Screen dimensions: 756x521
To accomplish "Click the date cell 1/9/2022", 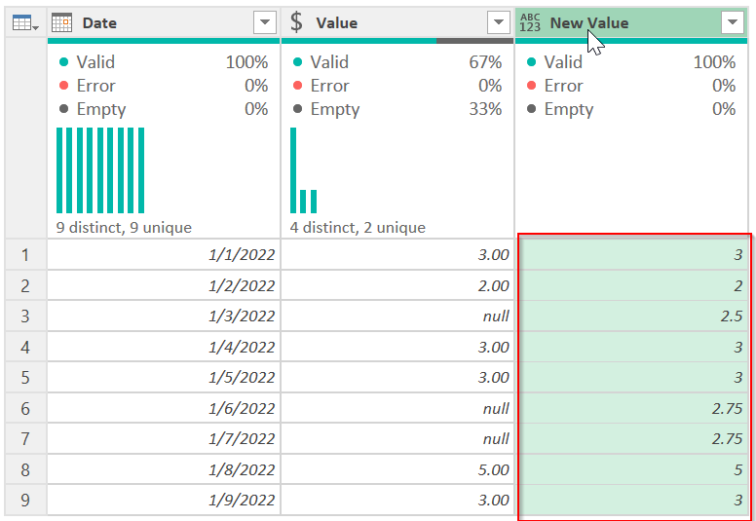I will [x=164, y=500].
